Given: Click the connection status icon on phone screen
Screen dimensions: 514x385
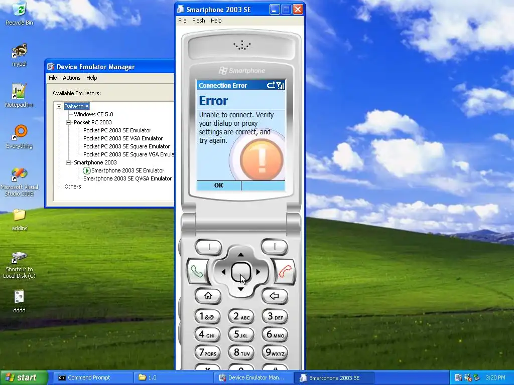Looking at the screenshot, I should coord(271,85).
